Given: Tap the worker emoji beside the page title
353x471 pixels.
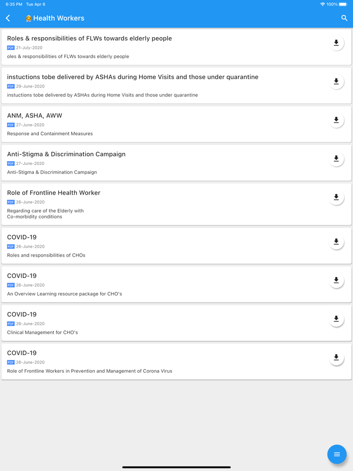Looking at the screenshot, I should (x=28, y=18).
